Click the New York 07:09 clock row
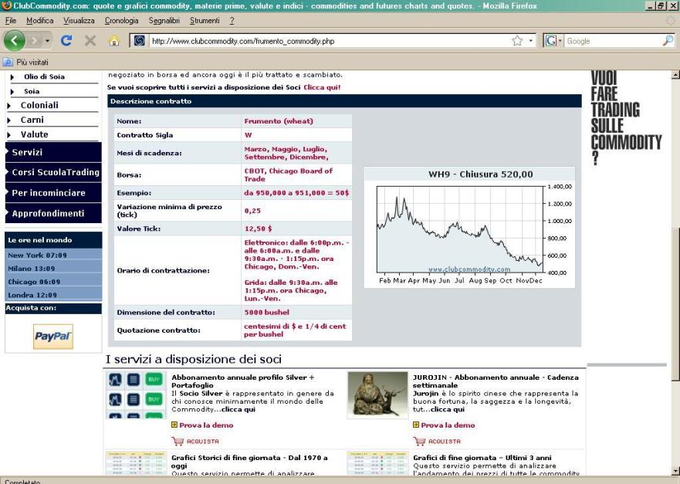Screen dimensions: 680x484 click(x=53, y=255)
